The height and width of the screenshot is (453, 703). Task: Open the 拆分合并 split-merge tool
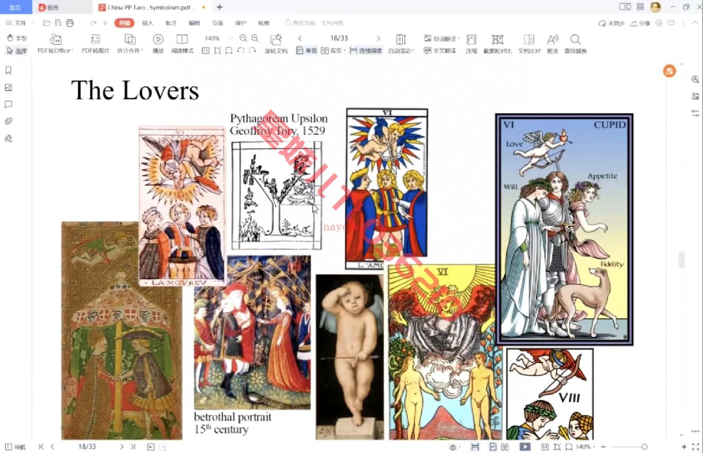(x=130, y=44)
